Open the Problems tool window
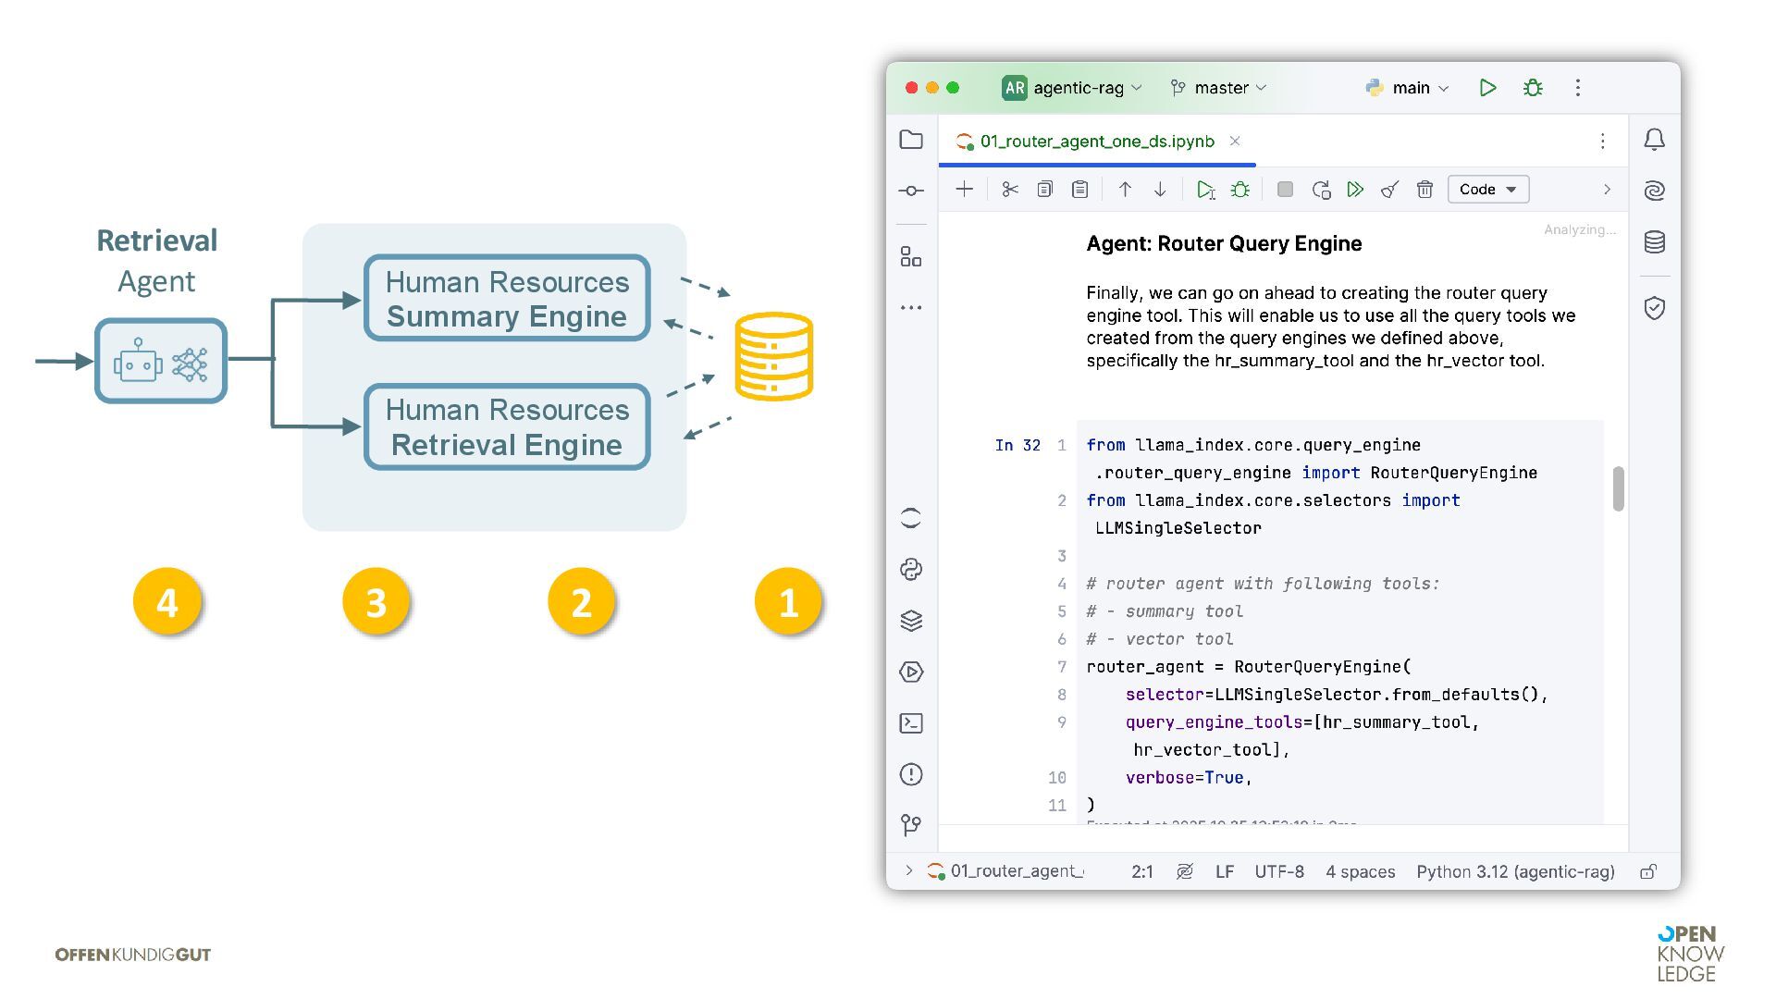Viewport: 1776px width, 999px height. click(x=911, y=774)
